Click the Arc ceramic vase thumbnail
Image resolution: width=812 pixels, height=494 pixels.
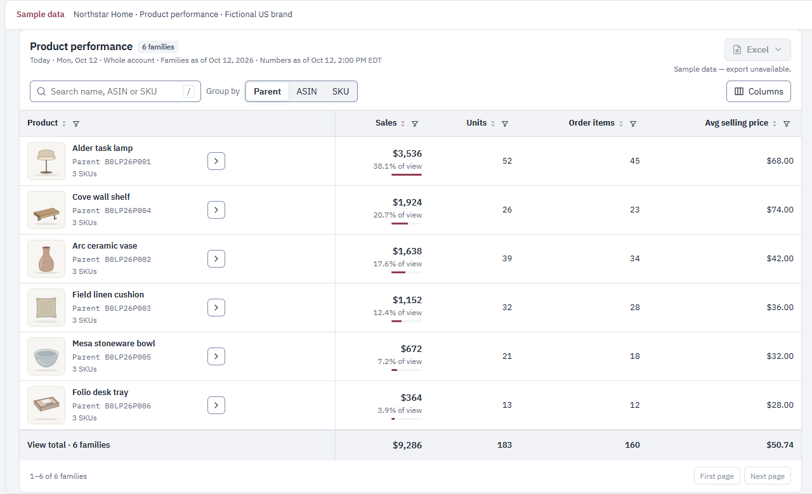click(x=46, y=259)
